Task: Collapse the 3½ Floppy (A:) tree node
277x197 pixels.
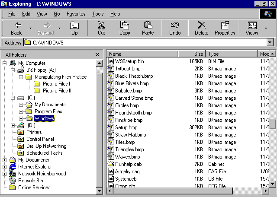Action: 13,70
